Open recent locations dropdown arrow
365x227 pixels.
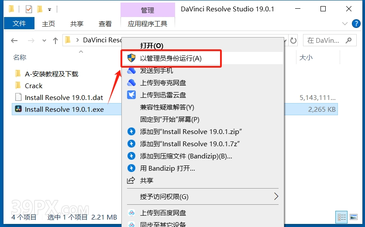pos(44,41)
